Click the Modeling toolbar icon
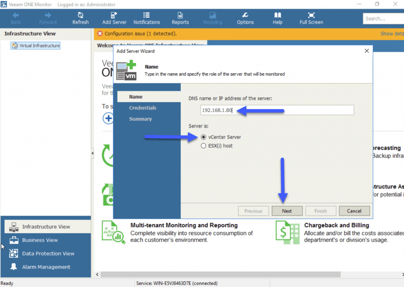This screenshot has width=404, height=287. pyautogui.click(x=213, y=15)
